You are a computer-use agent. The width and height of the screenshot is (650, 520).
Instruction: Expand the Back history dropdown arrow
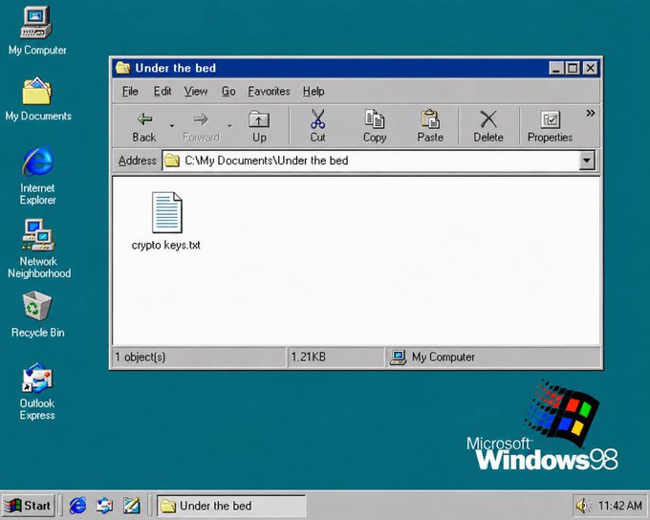[x=172, y=125]
